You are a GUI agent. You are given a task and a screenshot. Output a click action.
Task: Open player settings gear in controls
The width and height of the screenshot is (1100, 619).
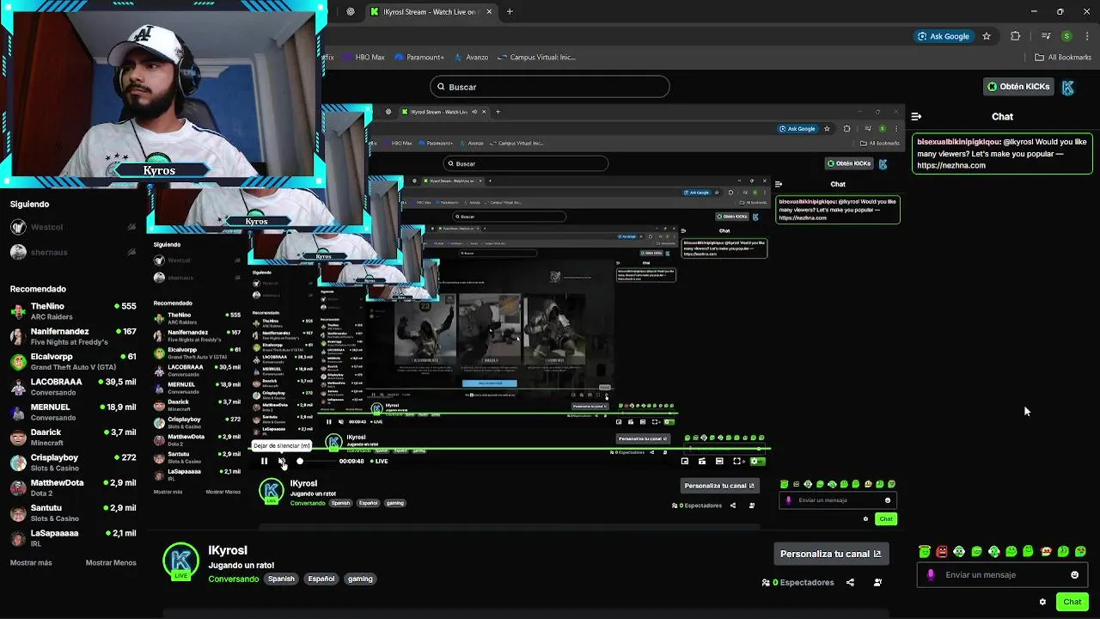755,461
